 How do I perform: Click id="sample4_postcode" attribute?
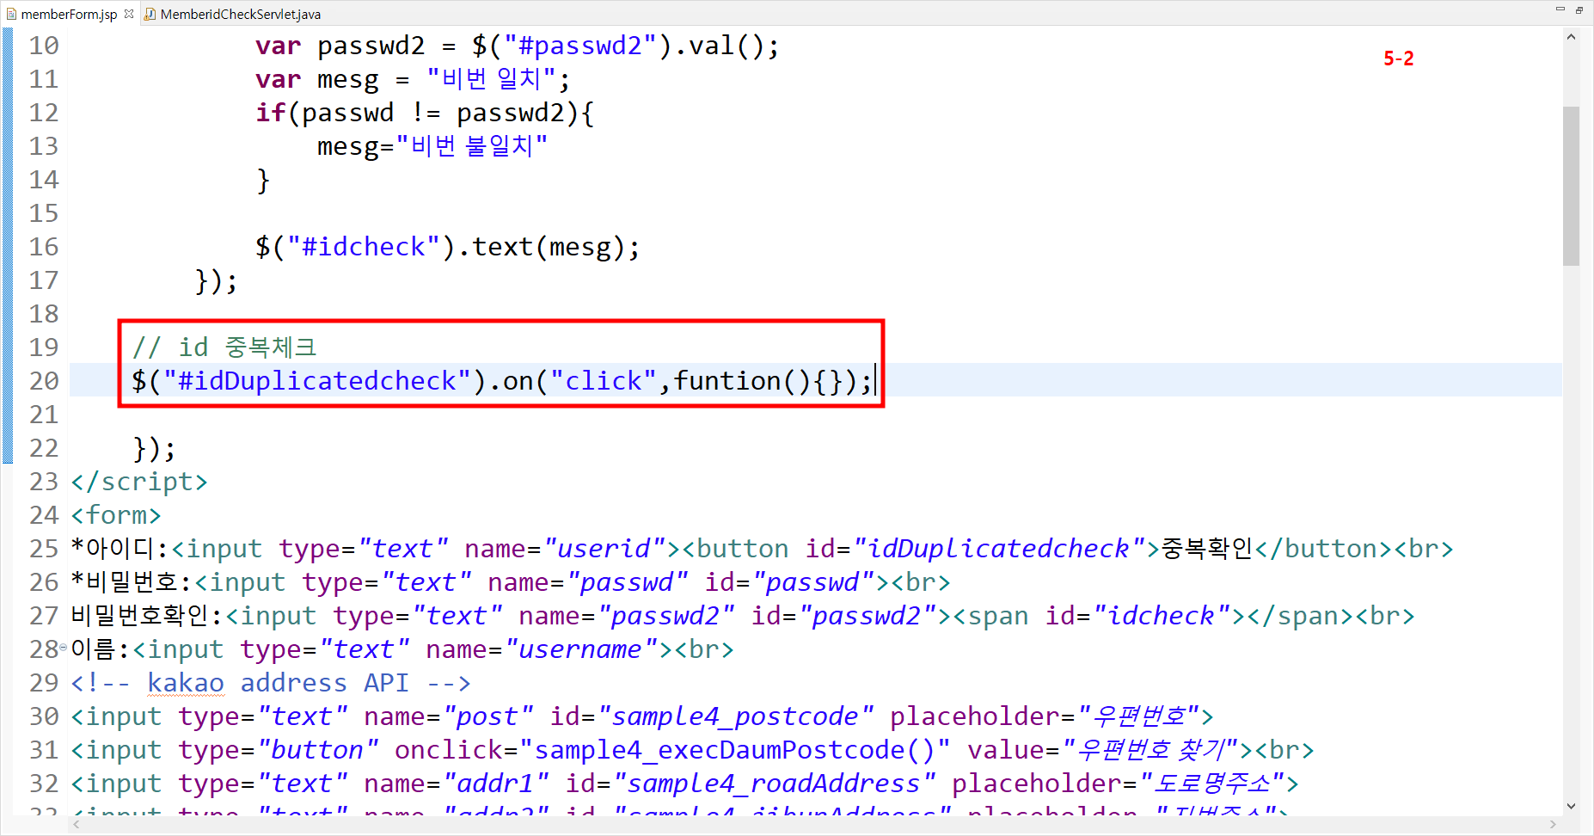point(713,716)
